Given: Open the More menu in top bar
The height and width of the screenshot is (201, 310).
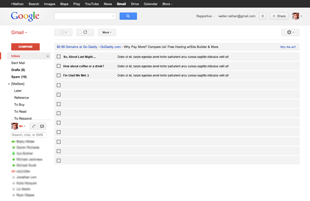Looking at the screenshot, I should 167,4.
